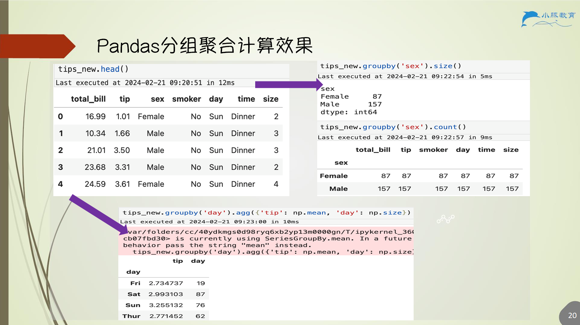
Task: Click total_bill header in head() table
Action: pyautogui.click(x=88, y=99)
